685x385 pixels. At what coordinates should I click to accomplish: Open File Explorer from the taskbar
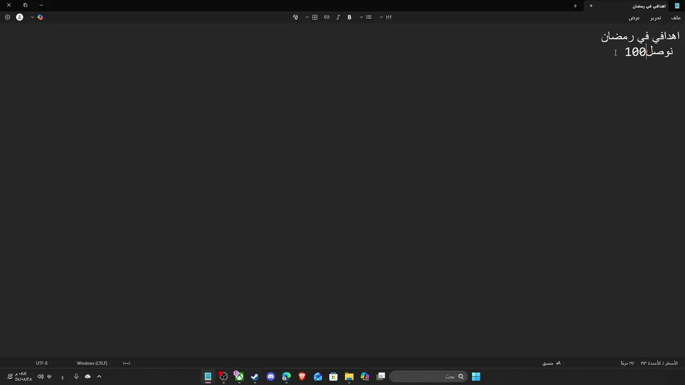[x=349, y=376]
